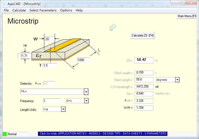Open the Help menu
The width and height of the screenshot is (199, 139).
coord(79,10)
